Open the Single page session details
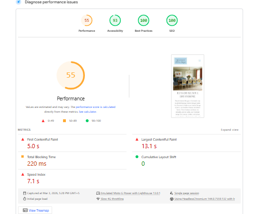Image resolution: width=263 pixels, height=214 pixels. tap(187, 193)
